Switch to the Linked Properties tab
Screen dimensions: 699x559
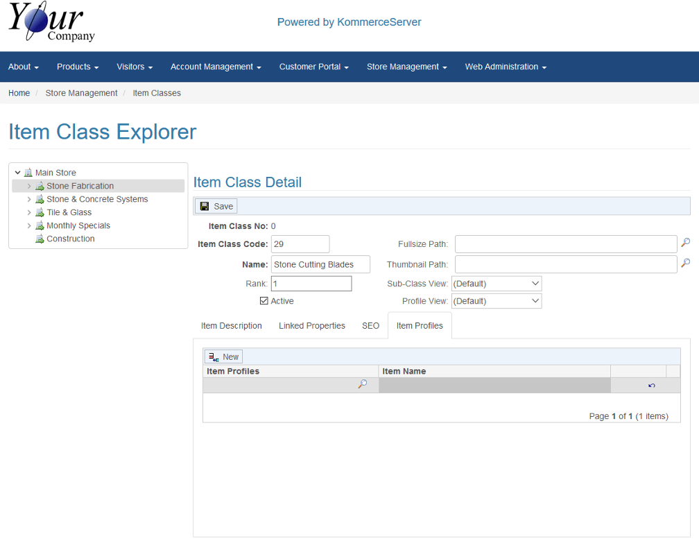pyautogui.click(x=311, y=326)
